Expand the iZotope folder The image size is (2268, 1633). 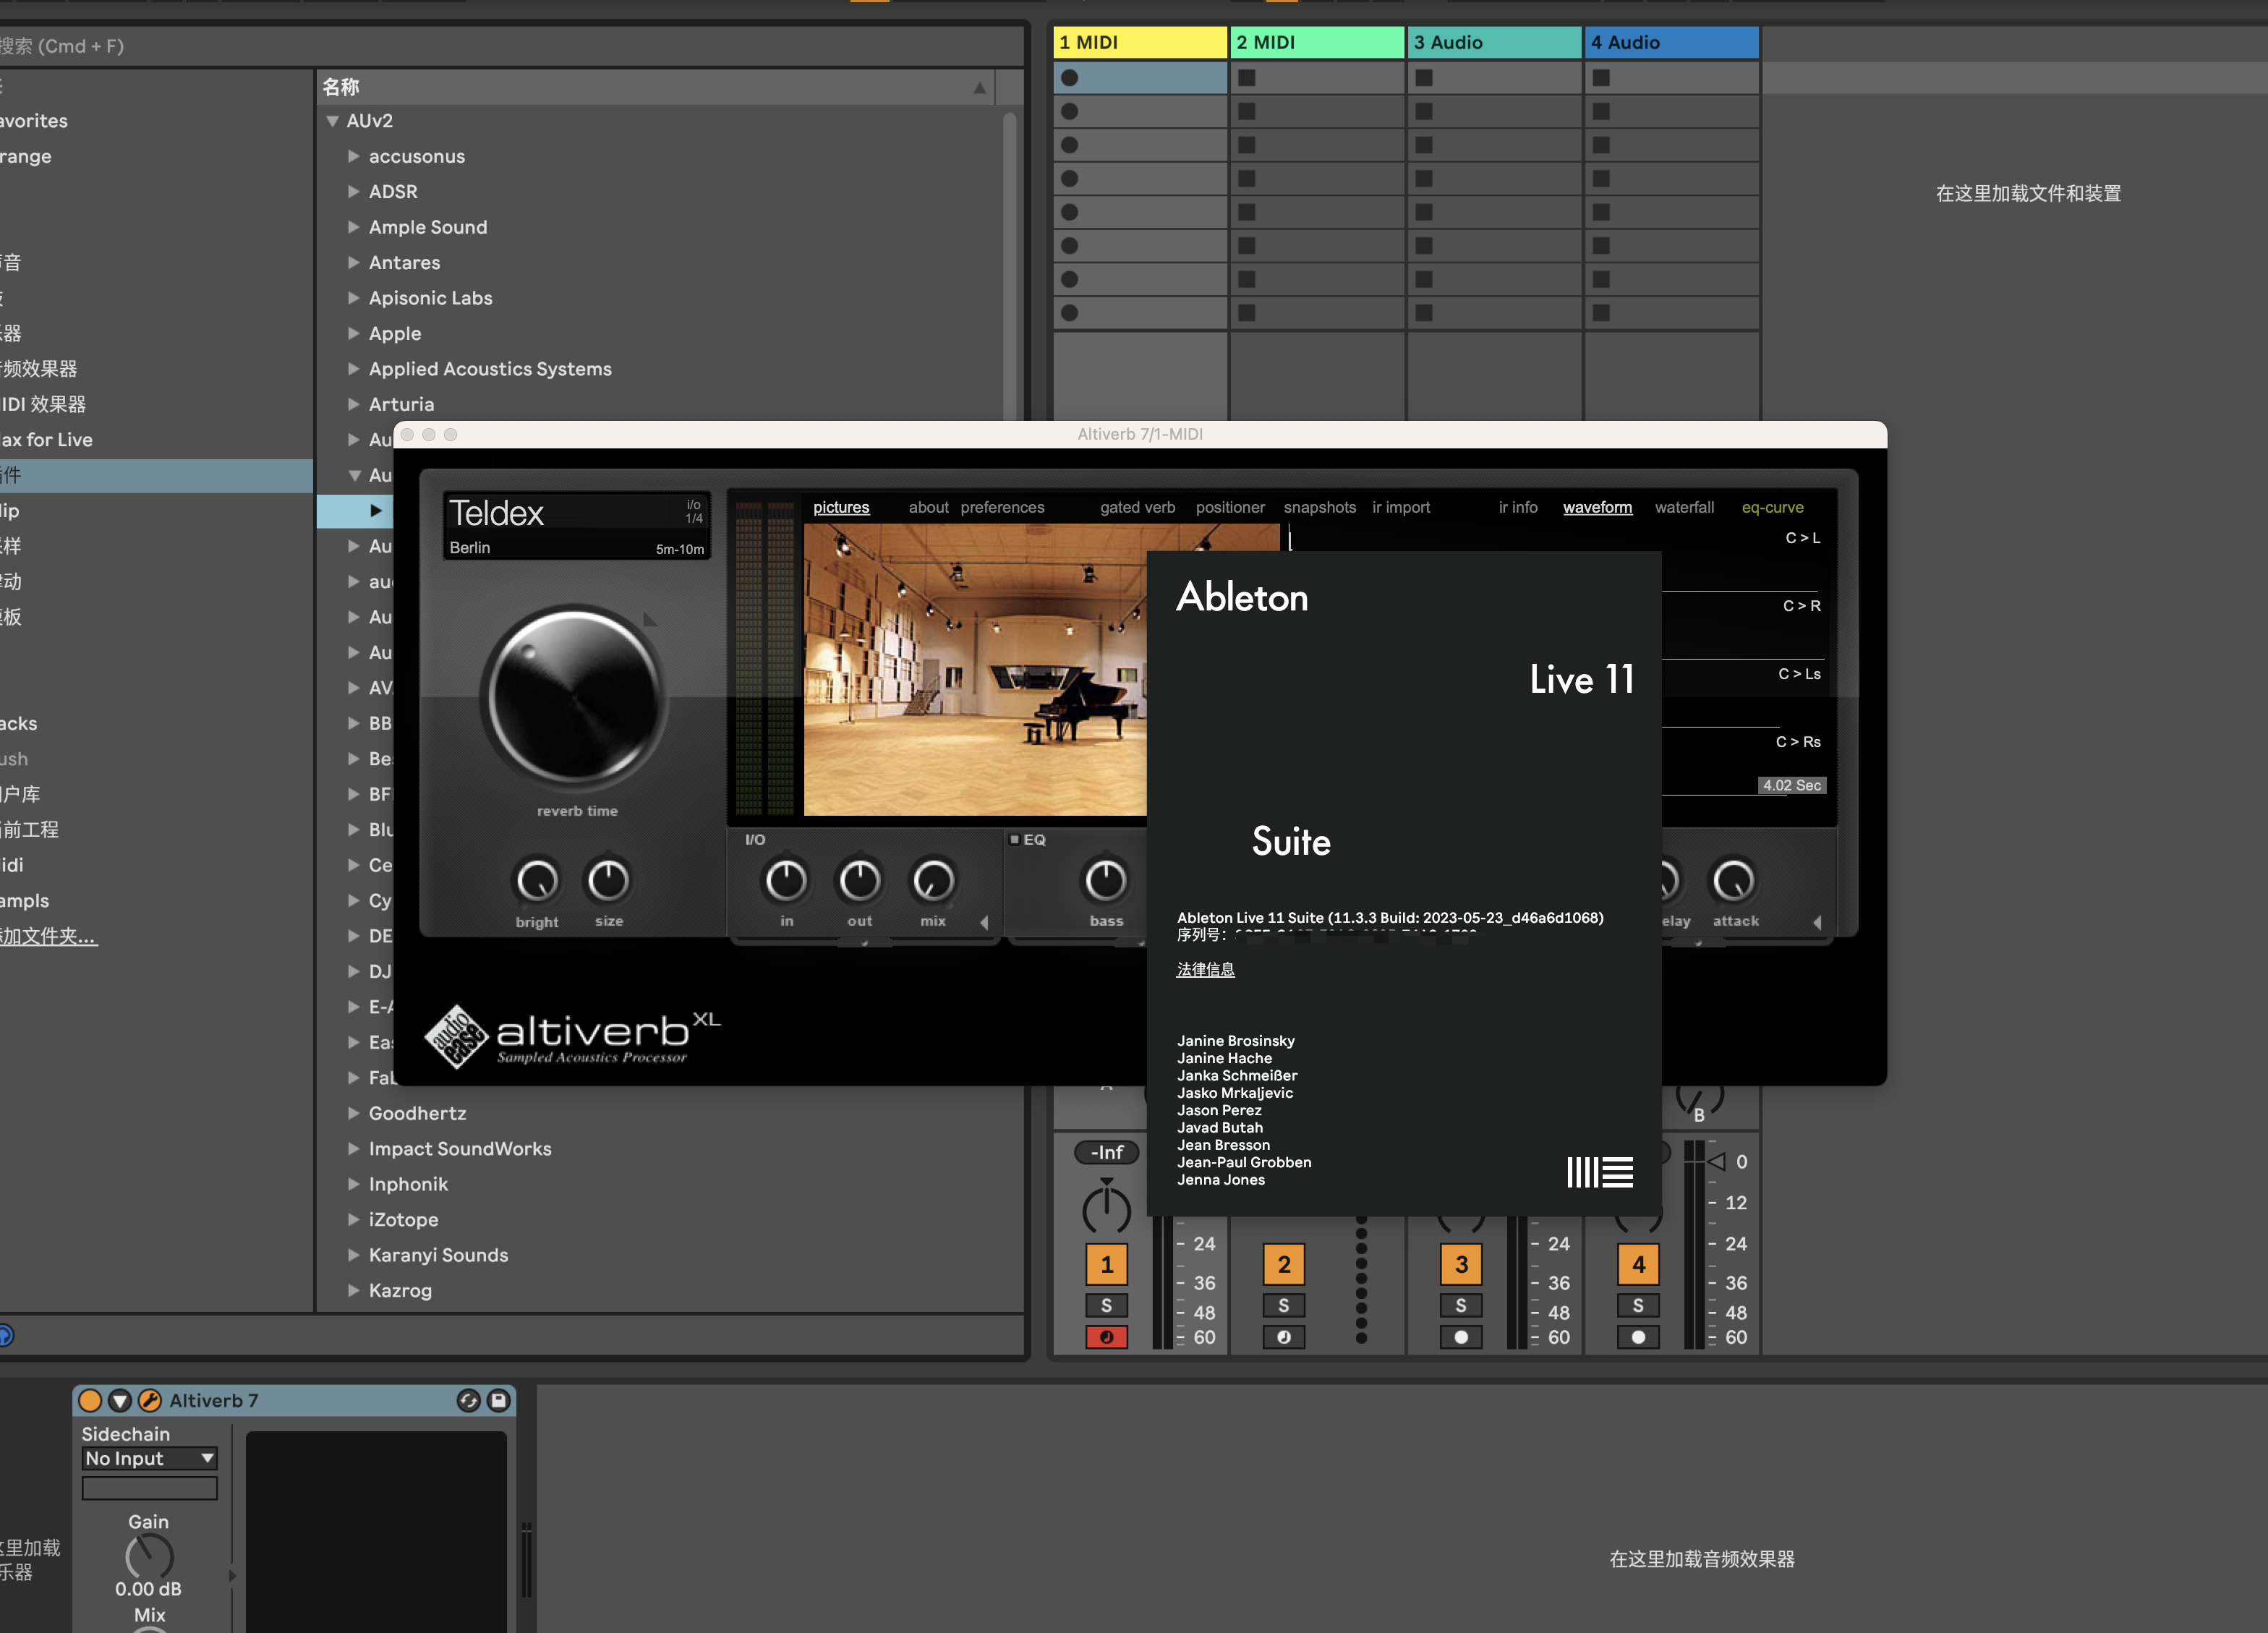[x=353, y=1219]
